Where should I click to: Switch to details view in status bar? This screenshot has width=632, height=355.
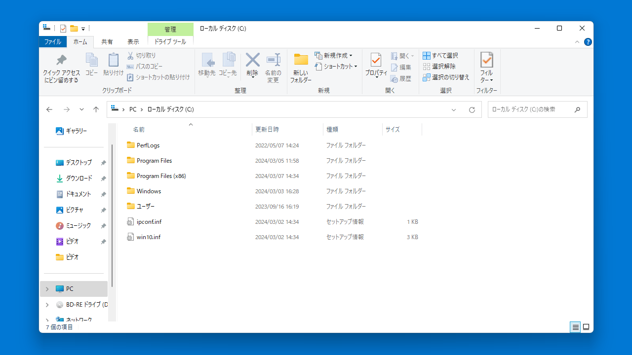point(575,327)
